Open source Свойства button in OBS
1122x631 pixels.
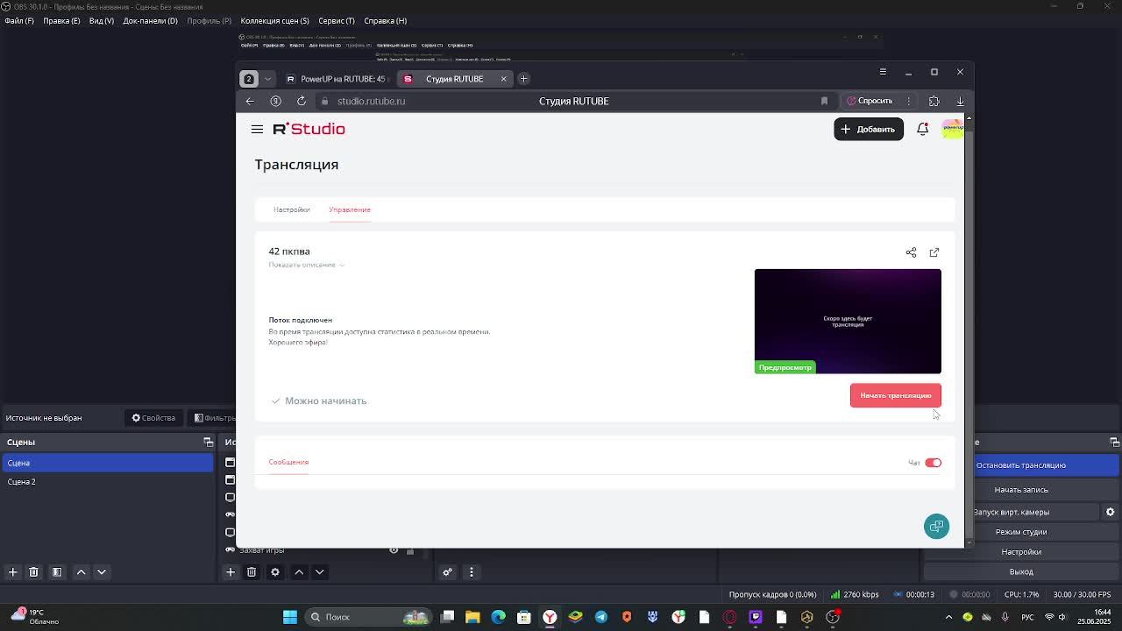click(153, 418)
